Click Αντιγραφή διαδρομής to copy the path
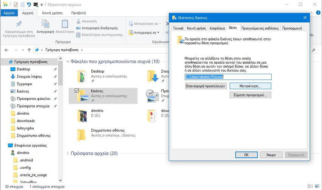Viewport: 322px width, 190px height. [97, 28]
